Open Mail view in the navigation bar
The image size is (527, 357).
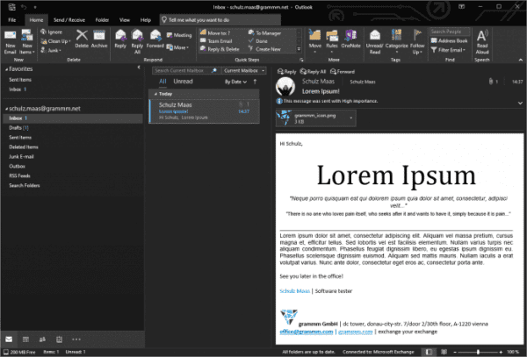(x=9, y=339)
